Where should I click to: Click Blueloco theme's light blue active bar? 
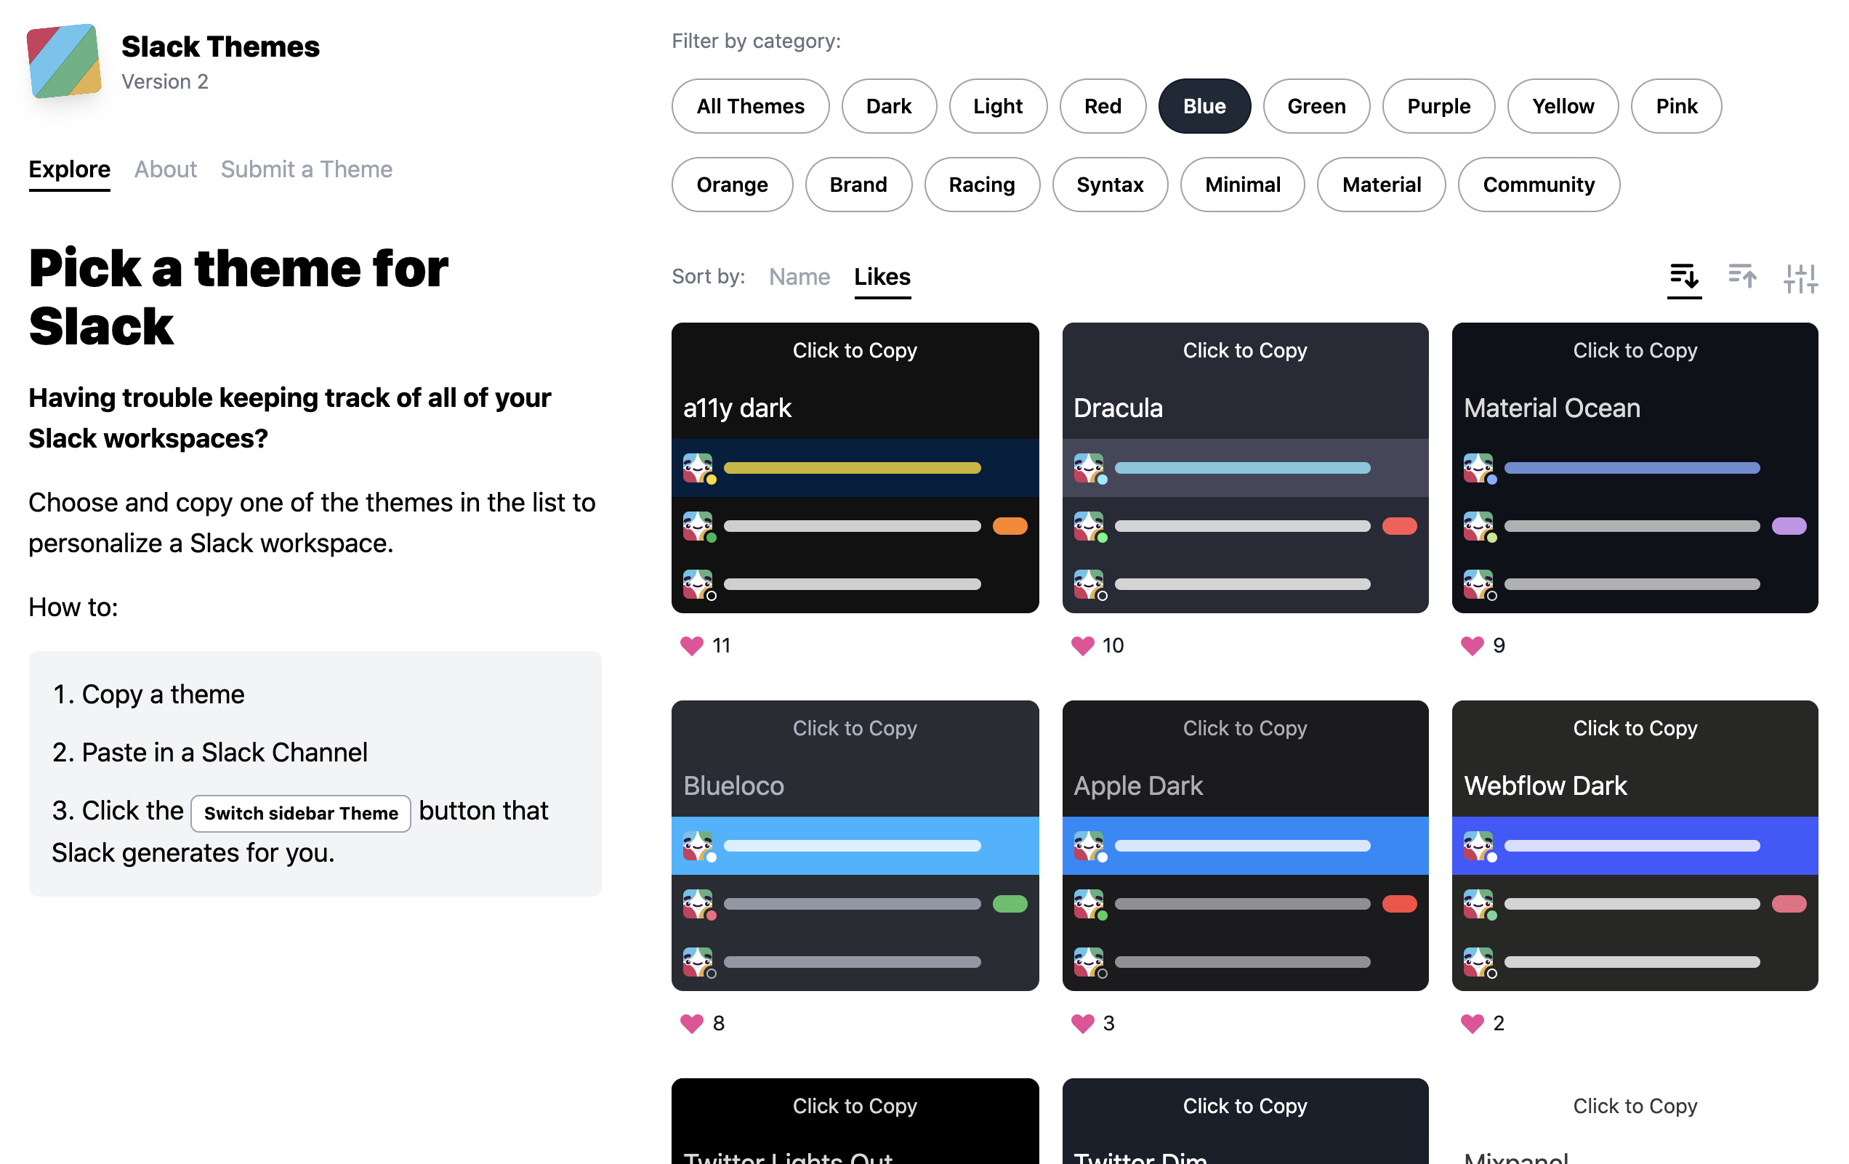[x=854, y=845]
